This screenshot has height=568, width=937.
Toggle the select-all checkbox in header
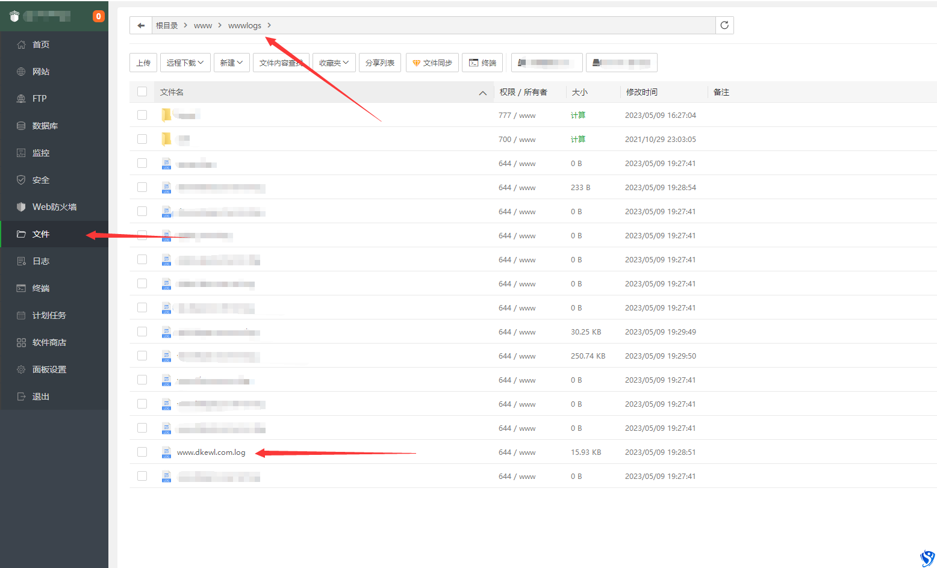(142, 91)
